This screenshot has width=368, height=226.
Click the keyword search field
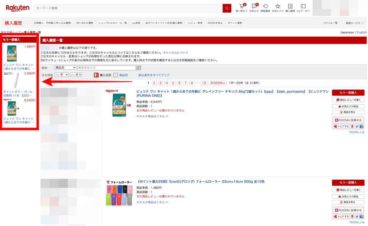[128, 8]
